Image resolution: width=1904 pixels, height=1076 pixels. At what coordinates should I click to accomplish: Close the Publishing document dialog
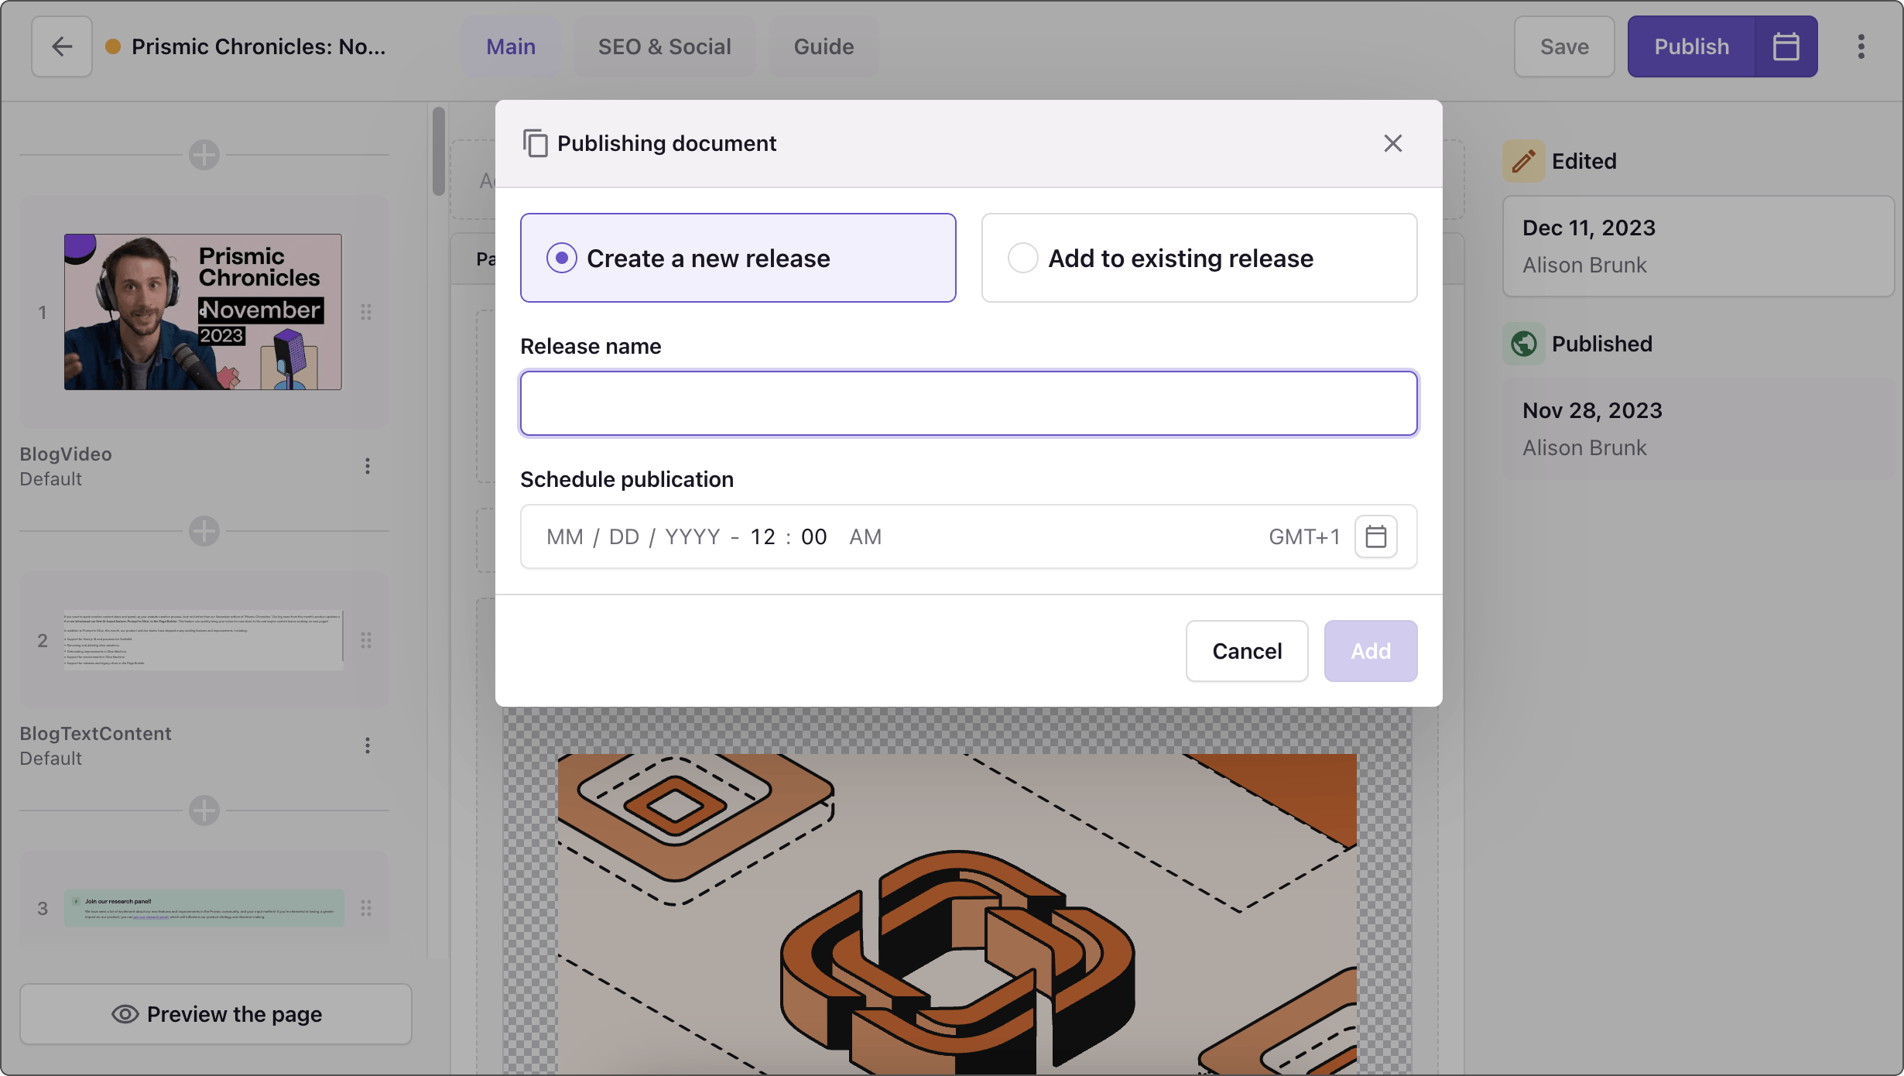pos(1392,143)
